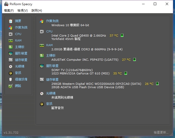Select 主機板 label in sidebar
This screenshot has width=175, height=138.
coord(20,47)
